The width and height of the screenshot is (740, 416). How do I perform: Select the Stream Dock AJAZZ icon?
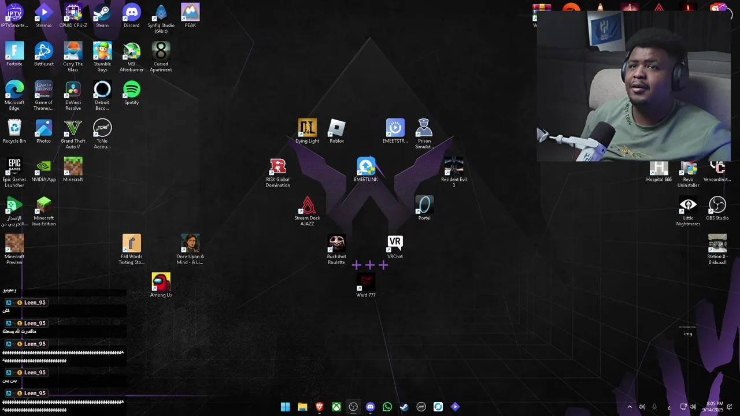coord(307,211)
